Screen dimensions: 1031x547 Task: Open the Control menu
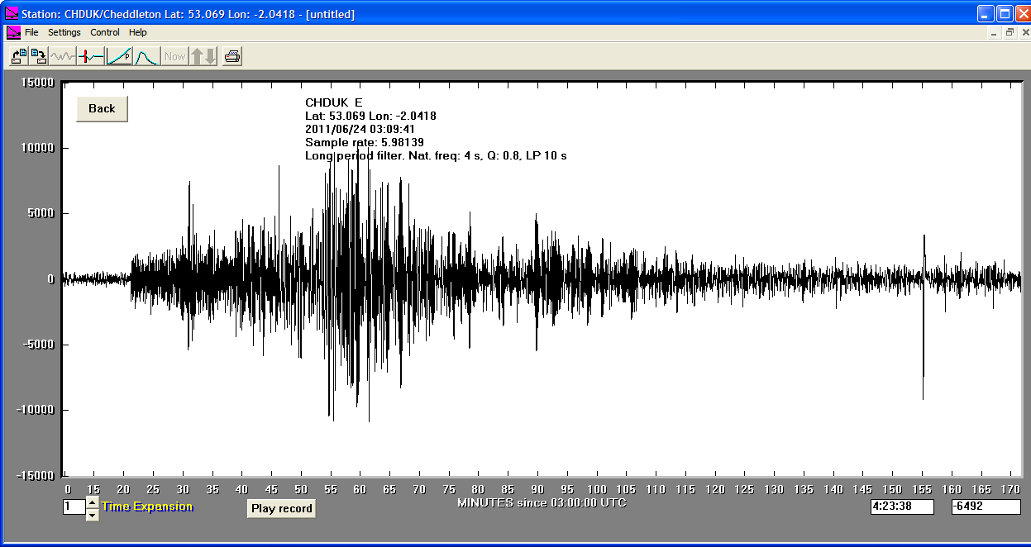[x=105, y=32]
